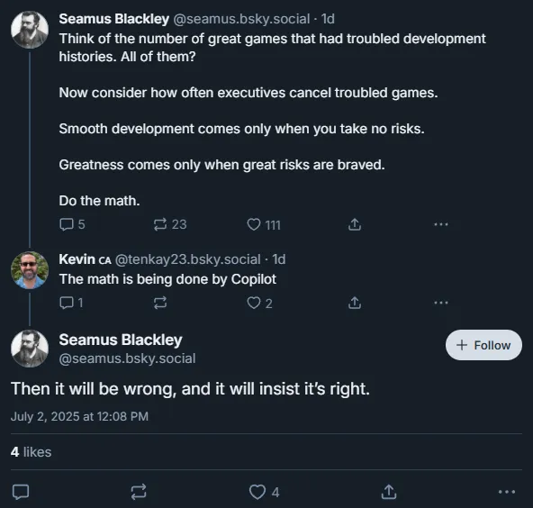This screenshot has height=508, width=533.
Task: Follow Seamus Blackley
Action: point(483,345)
